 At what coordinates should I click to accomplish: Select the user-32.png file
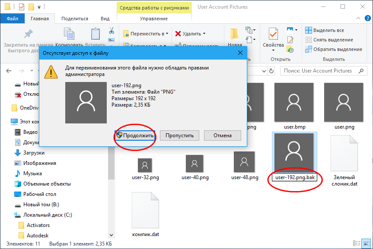[x=145, y=169]
